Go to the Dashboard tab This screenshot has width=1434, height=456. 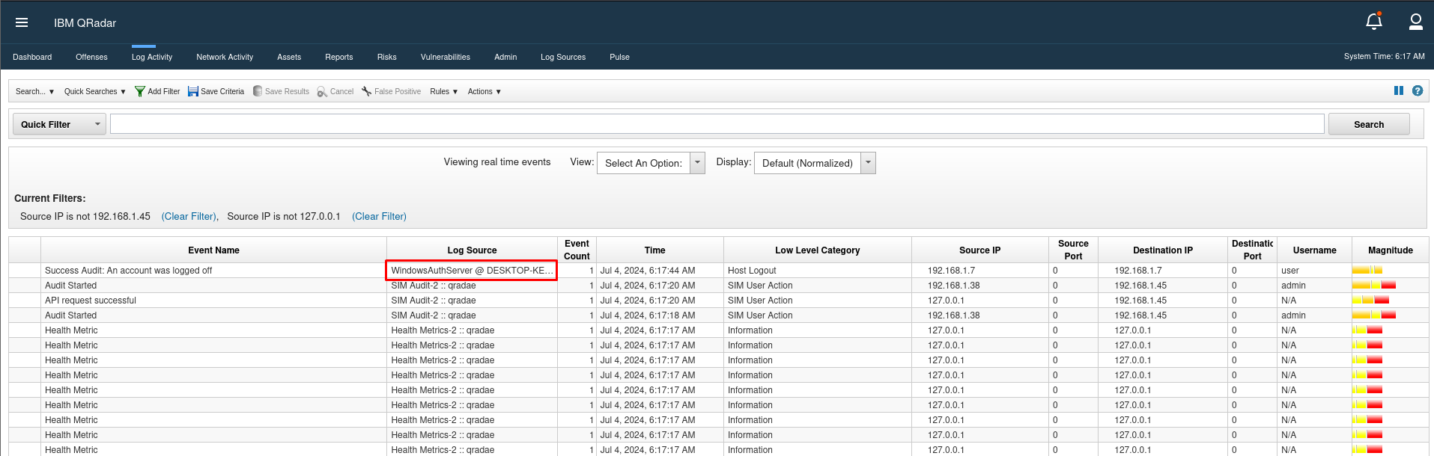click(x=32, y=57)
